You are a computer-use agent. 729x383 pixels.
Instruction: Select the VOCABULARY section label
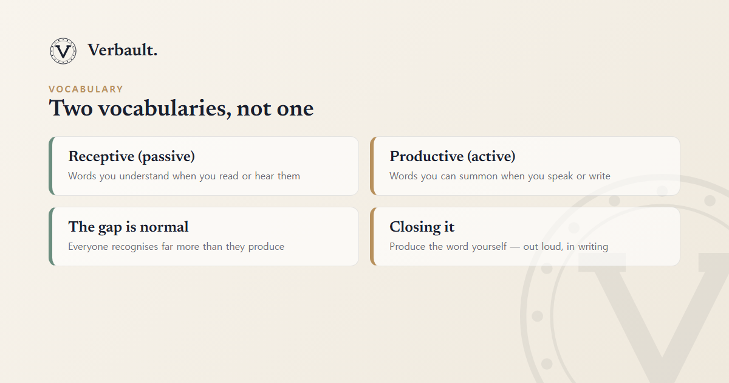coord(86,89)
